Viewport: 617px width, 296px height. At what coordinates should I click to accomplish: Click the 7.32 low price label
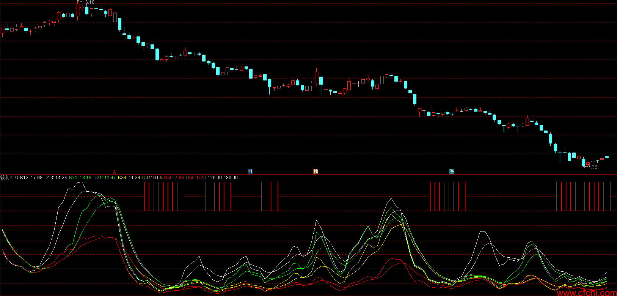592,167
